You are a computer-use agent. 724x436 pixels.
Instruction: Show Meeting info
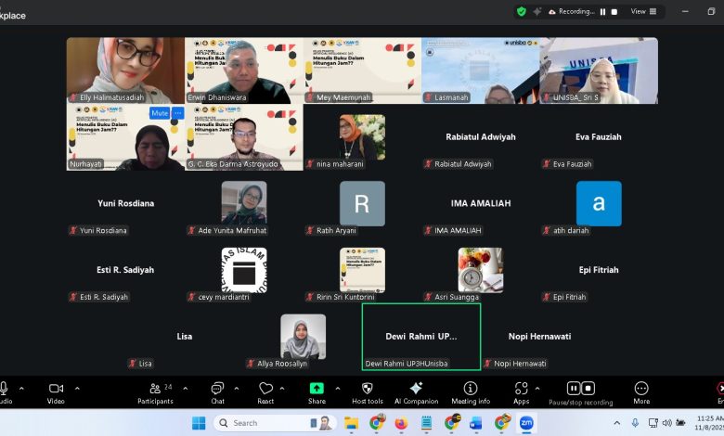click(471, 389)
